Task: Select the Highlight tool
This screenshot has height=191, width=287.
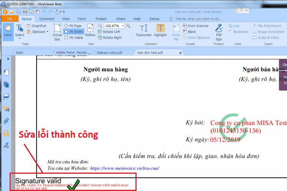Action: pos(160,30)
